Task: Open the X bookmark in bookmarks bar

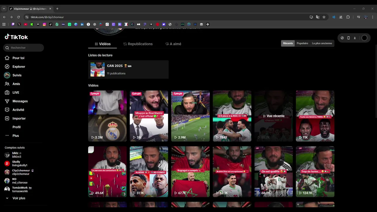Action: pos(19,24)
